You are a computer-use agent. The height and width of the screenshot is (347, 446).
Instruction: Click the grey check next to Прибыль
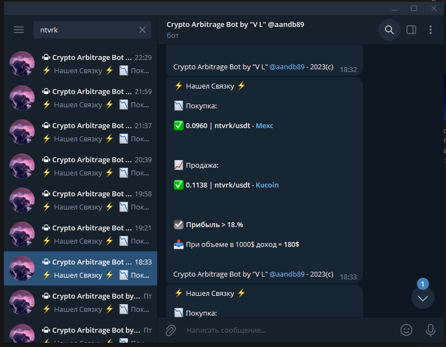178,225
